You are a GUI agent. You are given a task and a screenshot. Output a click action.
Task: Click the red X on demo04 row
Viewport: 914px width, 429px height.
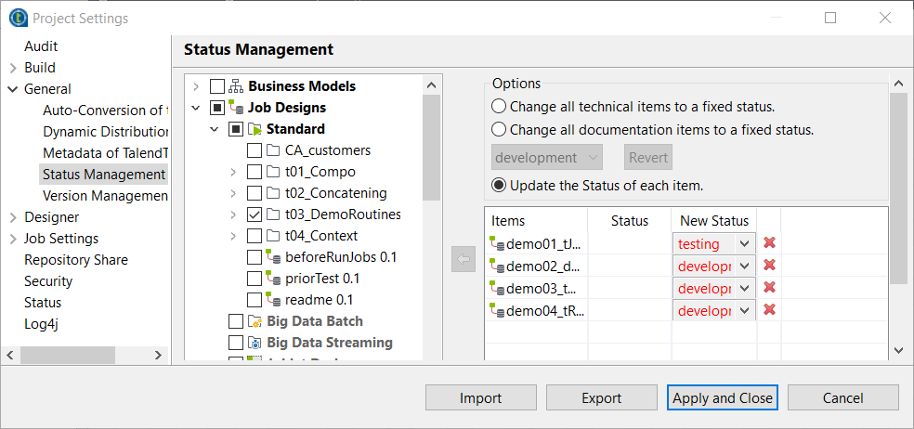[769, 310]
